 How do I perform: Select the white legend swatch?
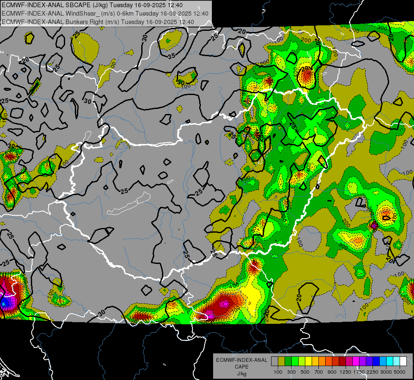tap(403, 361)
